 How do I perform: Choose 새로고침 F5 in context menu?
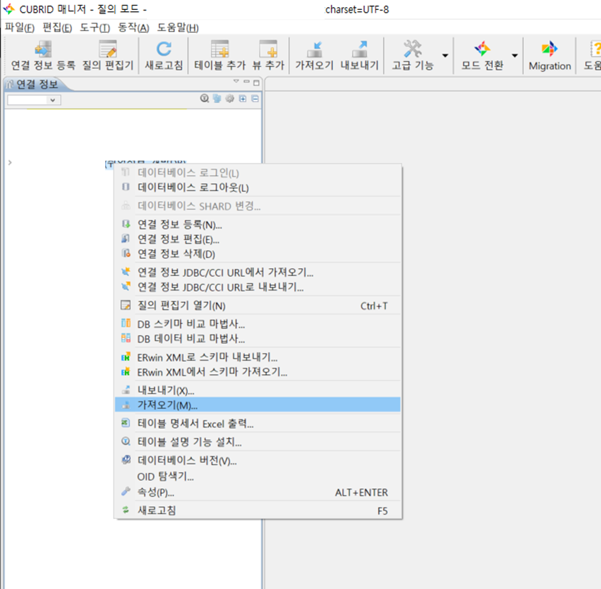pyautogui.click(x=258, y=511)
